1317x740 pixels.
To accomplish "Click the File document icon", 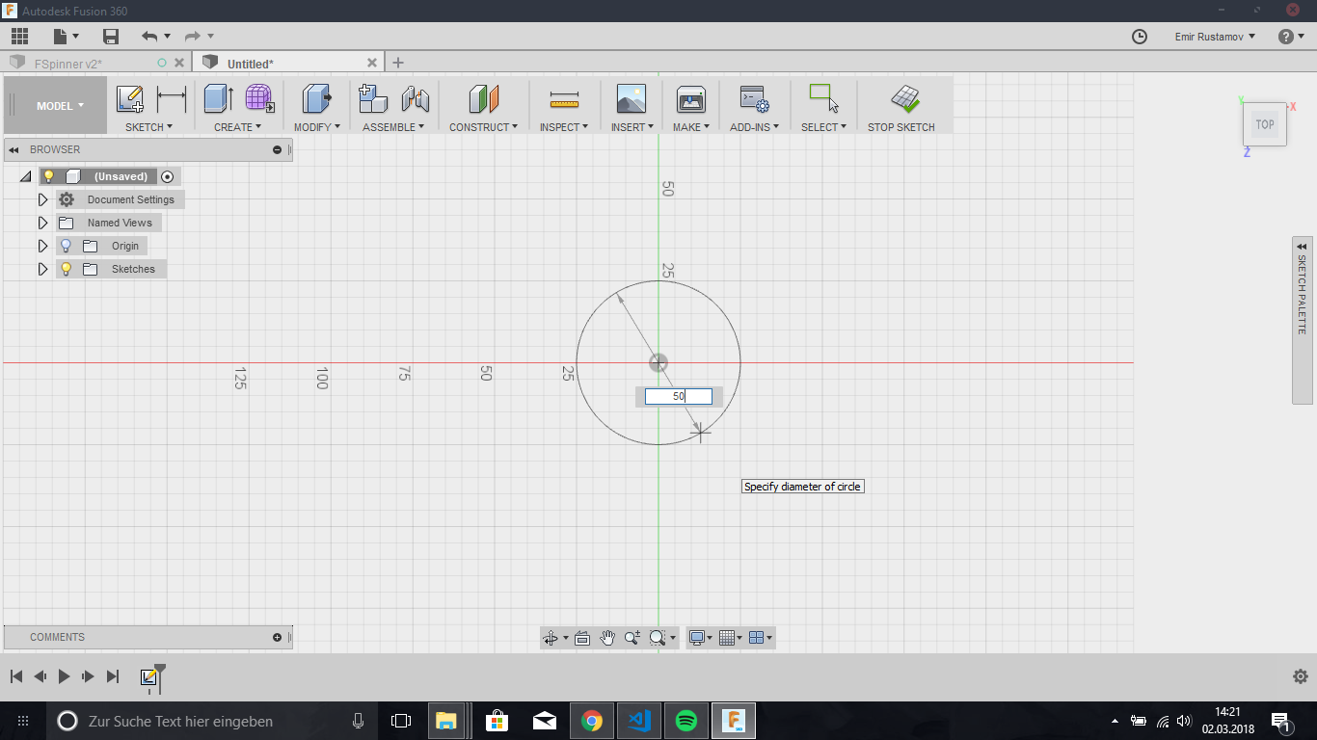I will [61, 37].
